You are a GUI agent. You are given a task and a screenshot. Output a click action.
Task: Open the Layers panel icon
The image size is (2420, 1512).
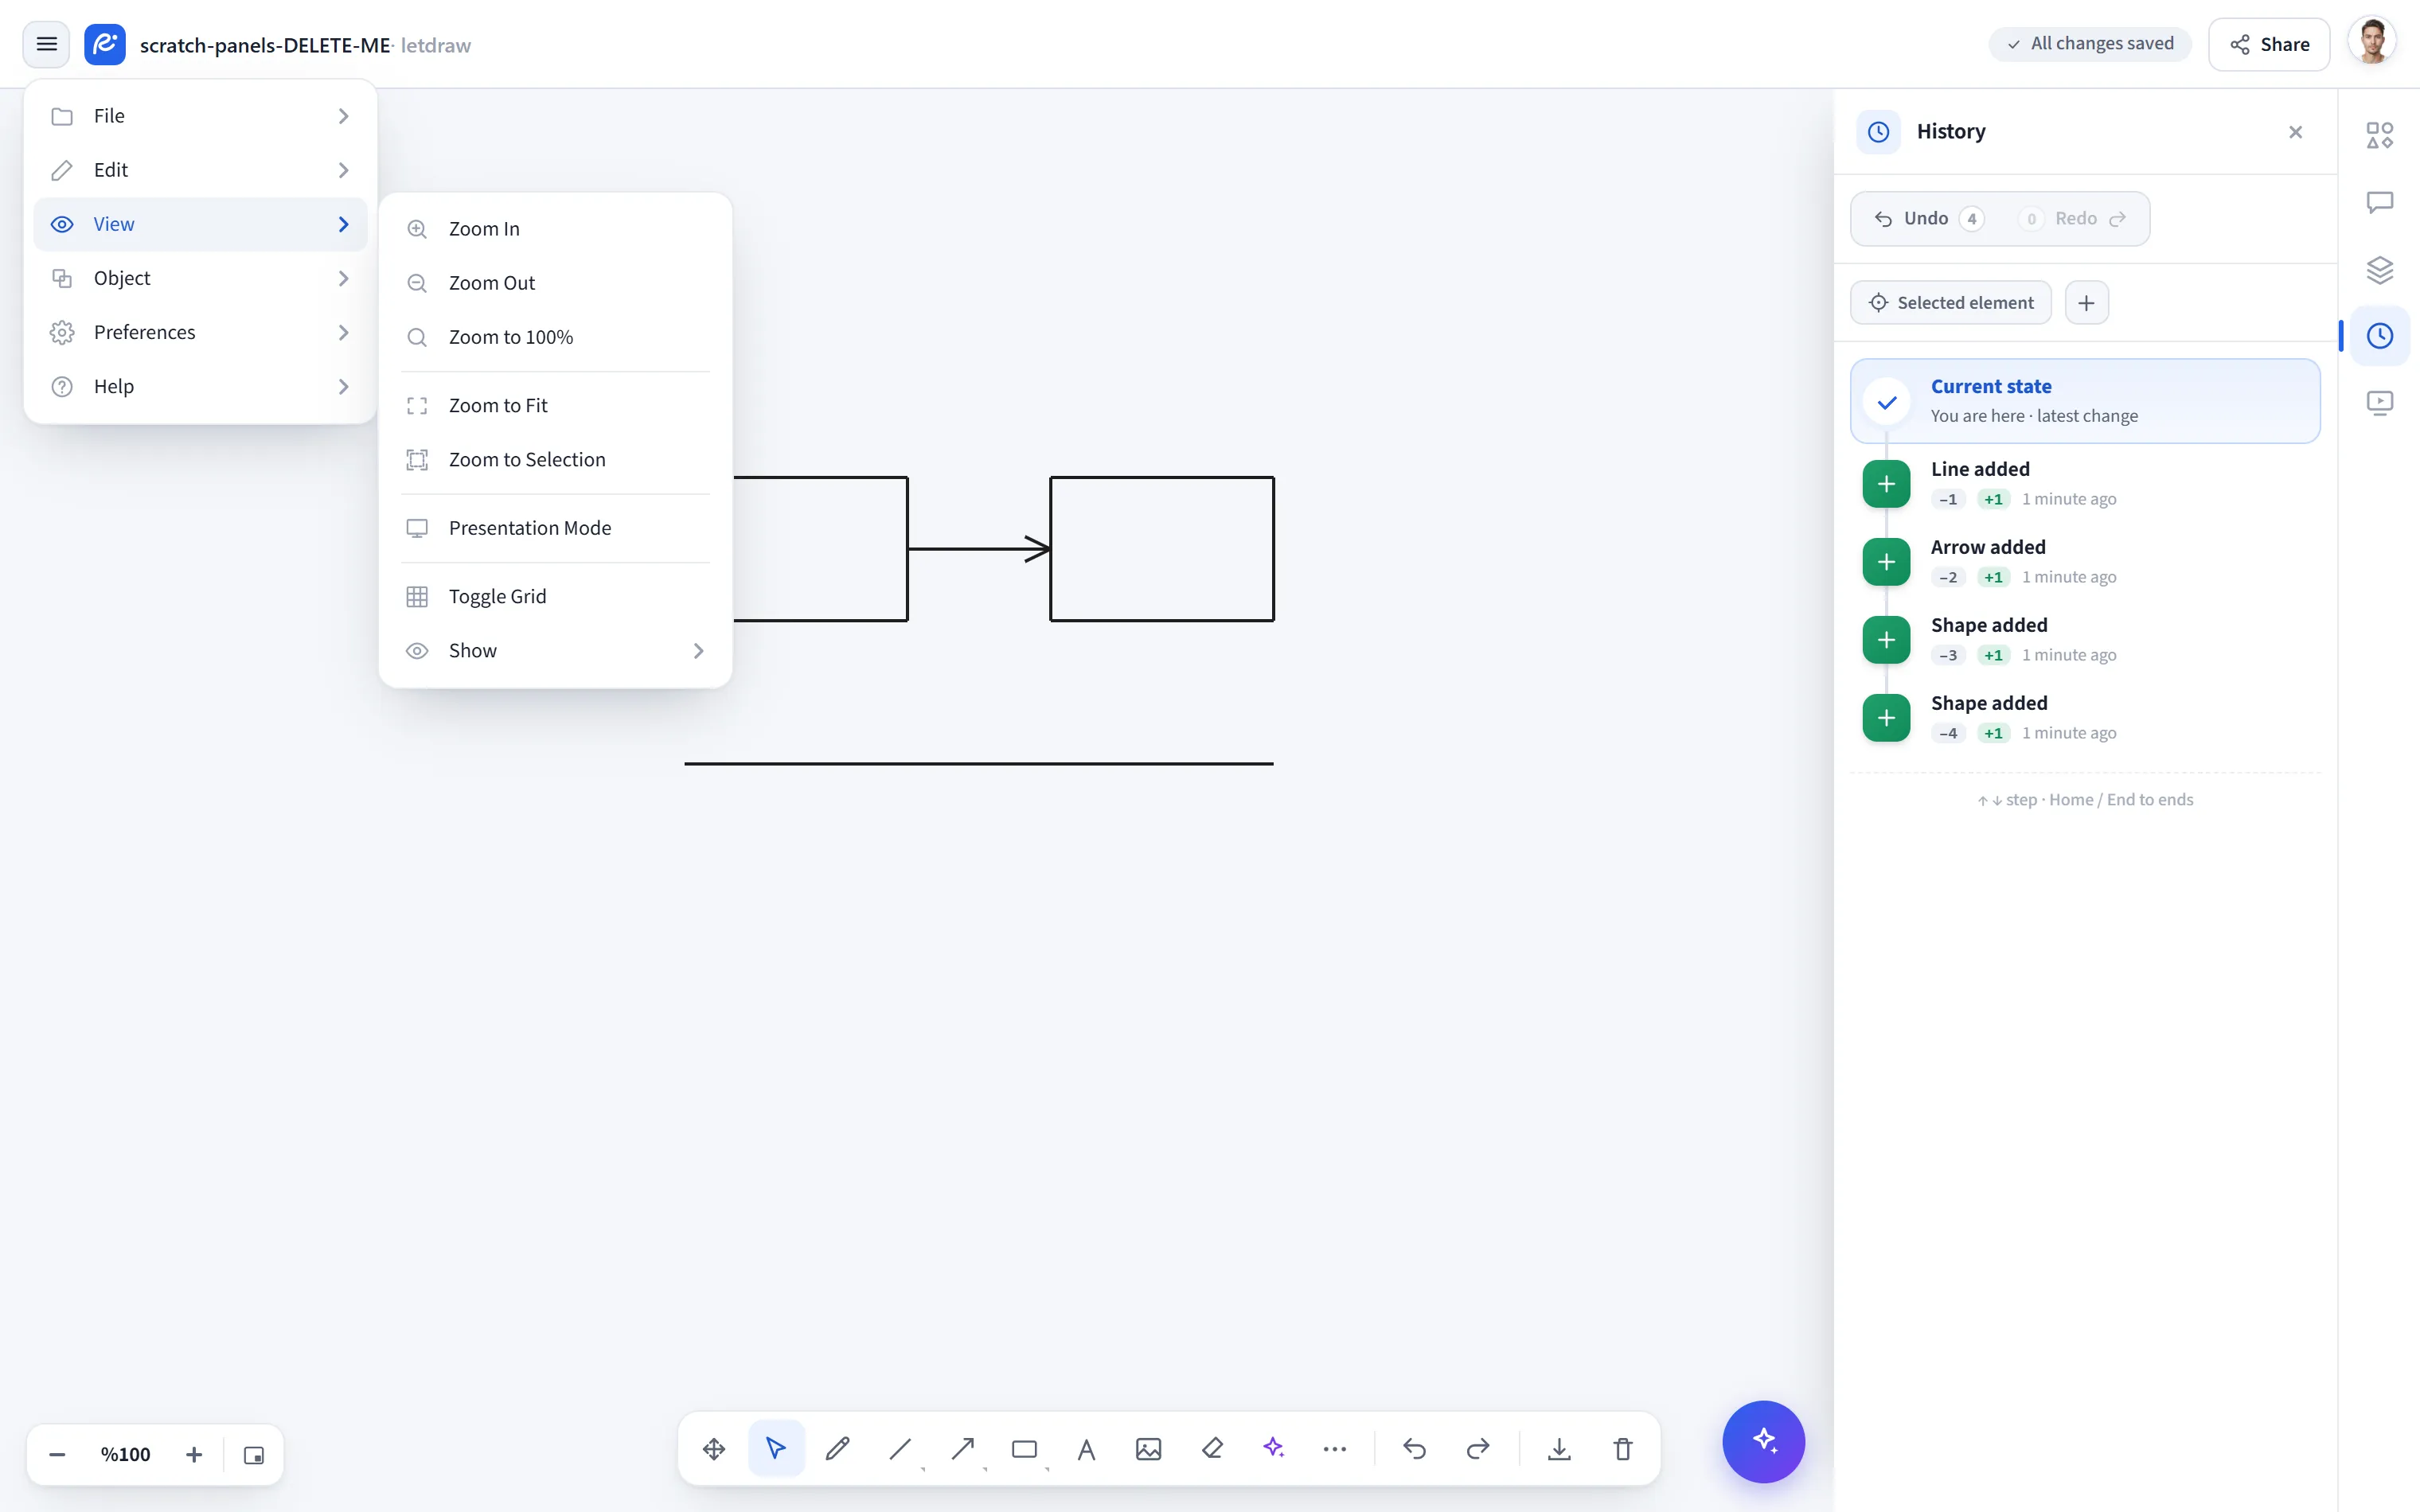point(2380,269)
